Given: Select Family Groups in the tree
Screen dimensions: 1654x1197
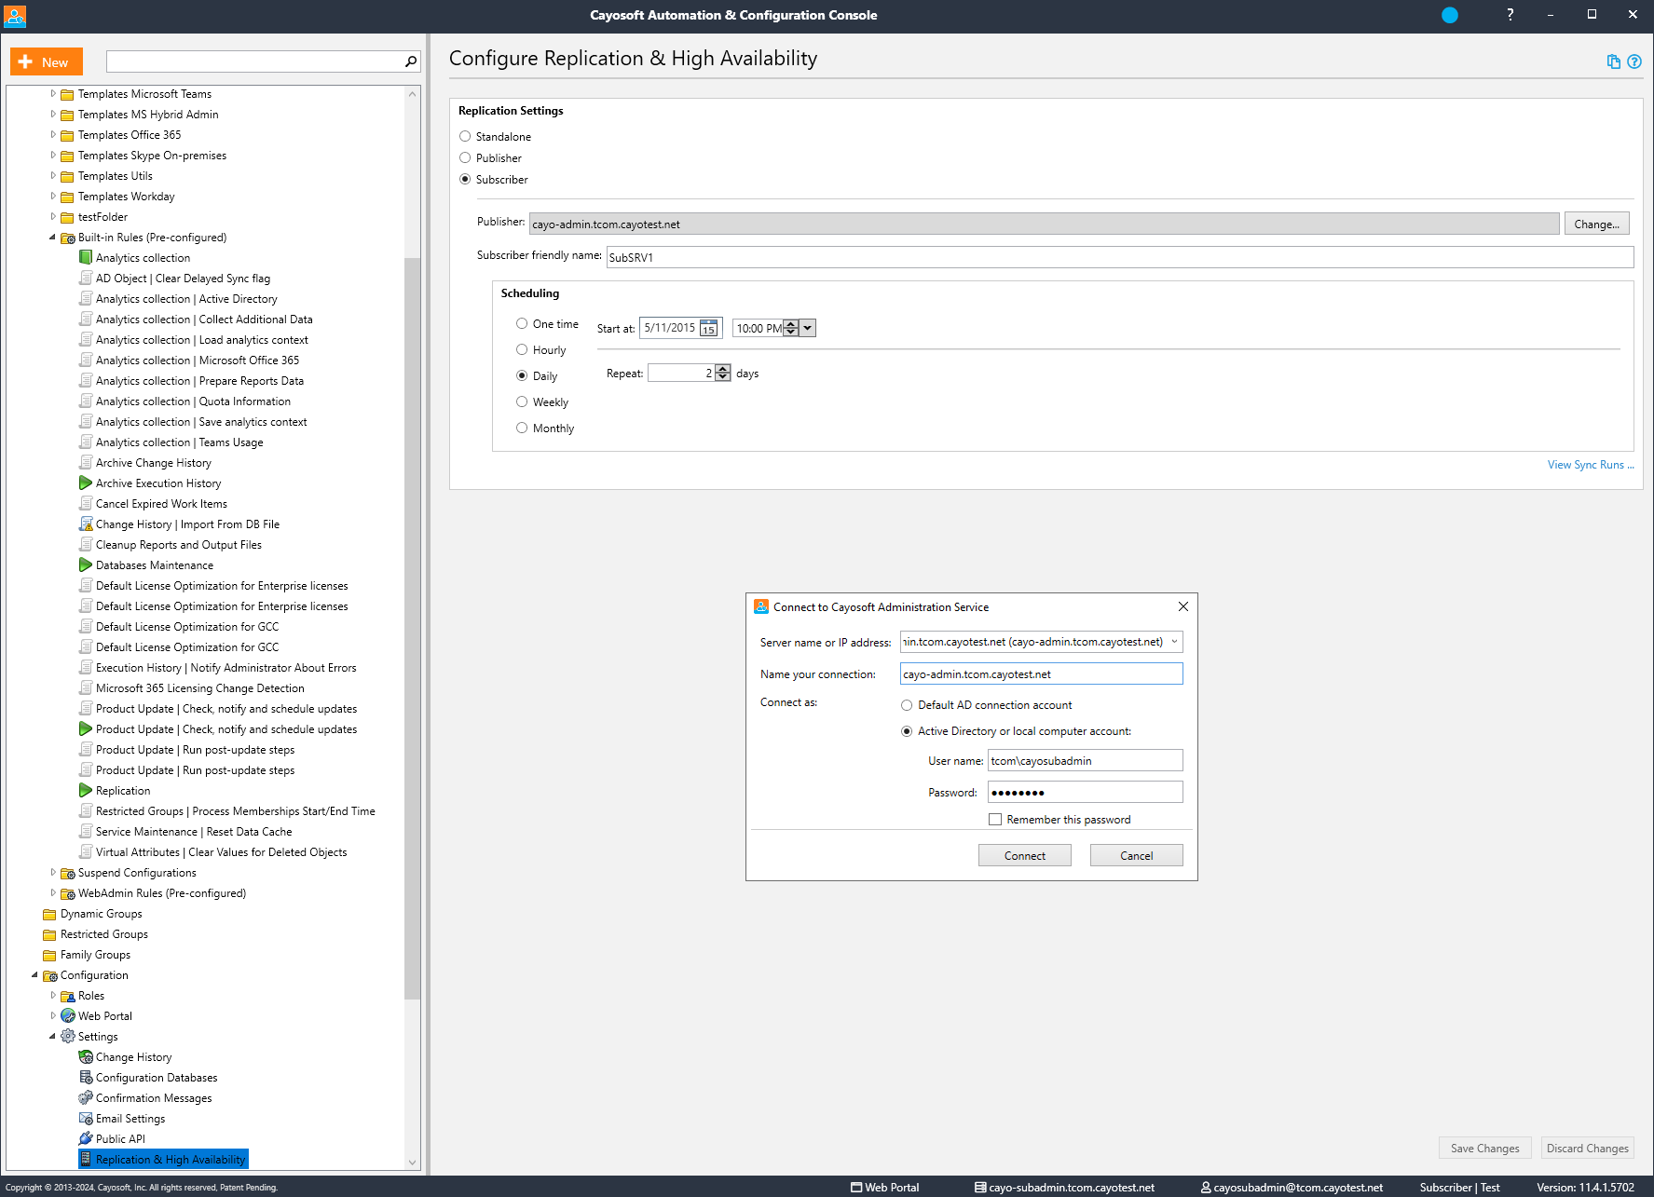Looking at the screenshot, I should tap(95, 955).
